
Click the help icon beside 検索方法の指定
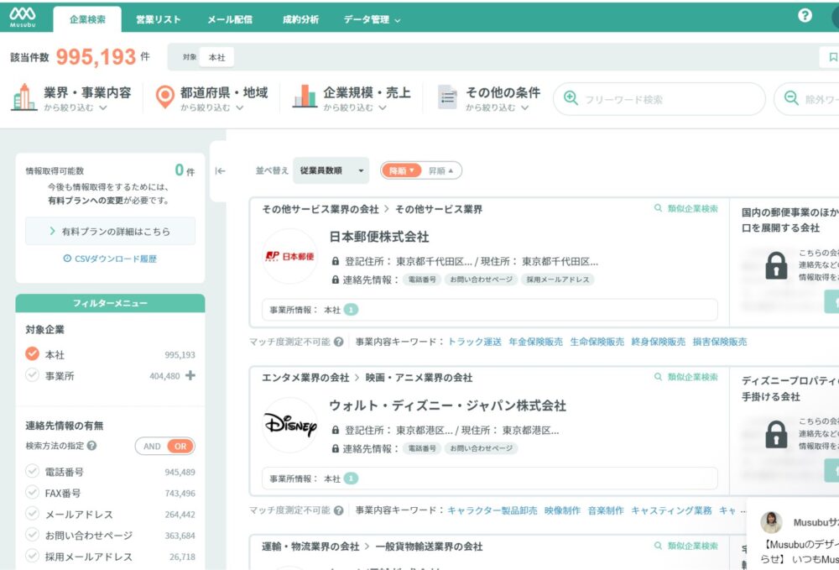(92, 445)
